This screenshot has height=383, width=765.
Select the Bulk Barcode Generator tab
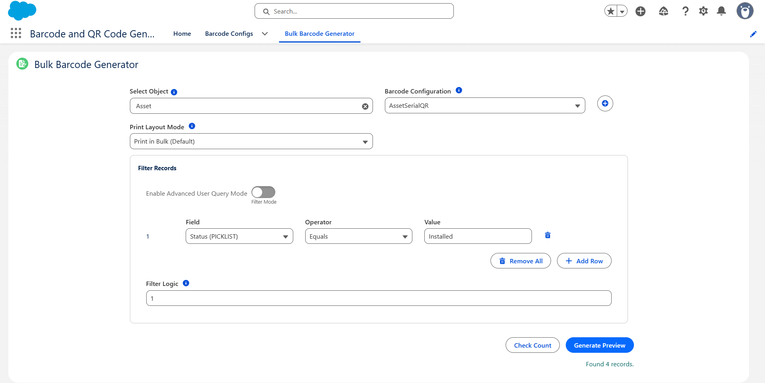coord(320,34)
